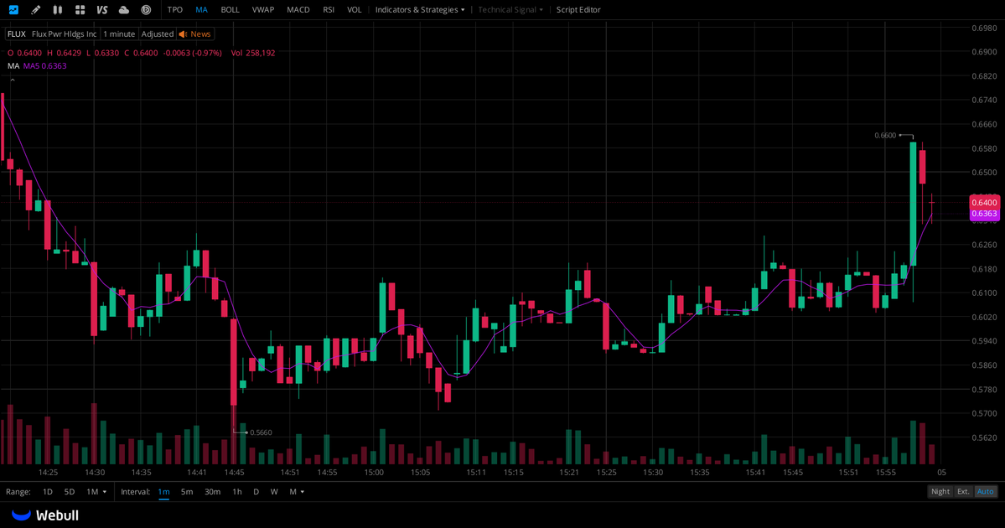Select 30m interval
The image size is (1005, 528).
click(212, 491)
